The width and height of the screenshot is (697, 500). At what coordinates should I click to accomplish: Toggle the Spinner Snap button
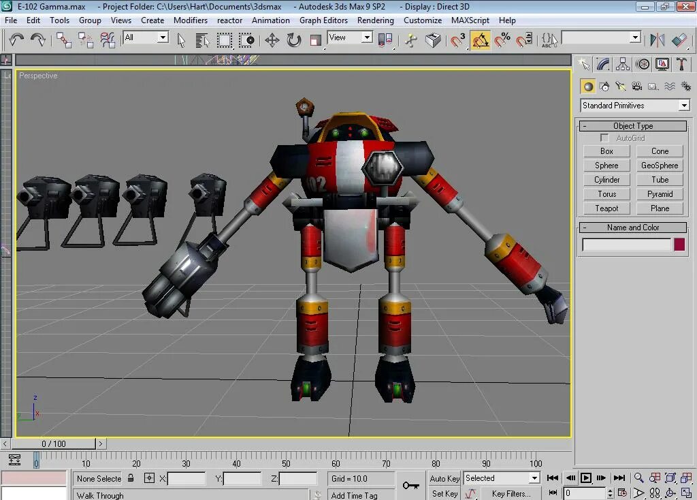pyautogui.click(x=524, y=40)
